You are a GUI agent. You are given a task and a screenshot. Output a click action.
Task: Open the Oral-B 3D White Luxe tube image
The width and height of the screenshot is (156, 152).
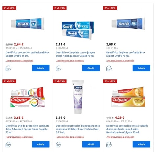click(x=78, y=97)
